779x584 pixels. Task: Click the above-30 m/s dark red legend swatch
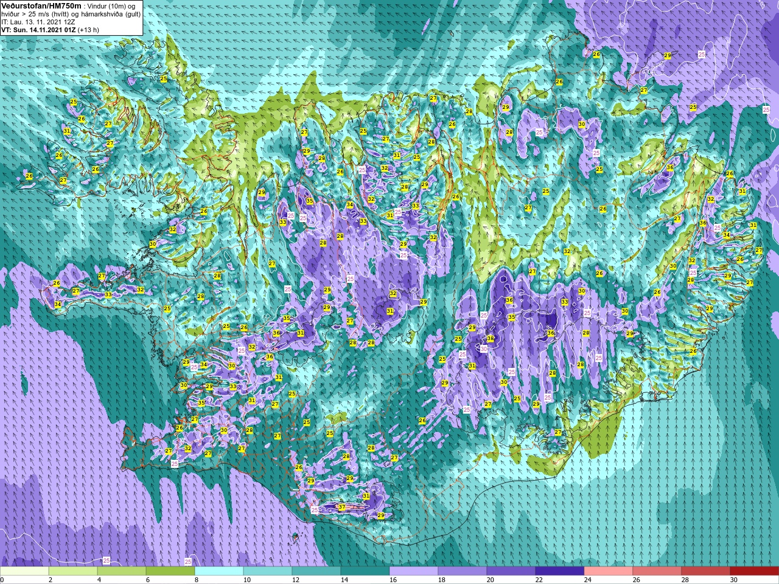[755, 571]
